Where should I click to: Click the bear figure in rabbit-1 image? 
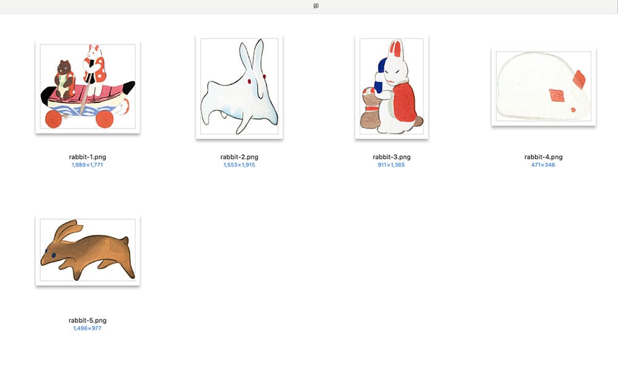[x=63, y=75]
